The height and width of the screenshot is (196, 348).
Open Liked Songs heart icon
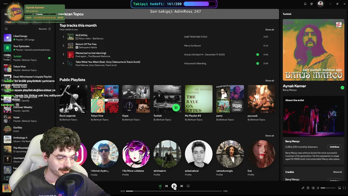click(7, 38)
